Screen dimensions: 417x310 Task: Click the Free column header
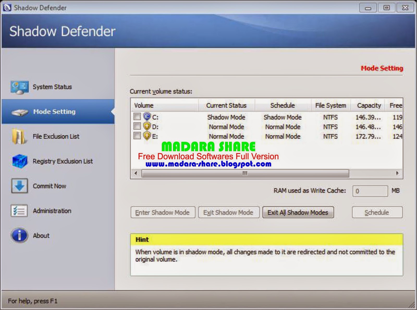point(394,105)
